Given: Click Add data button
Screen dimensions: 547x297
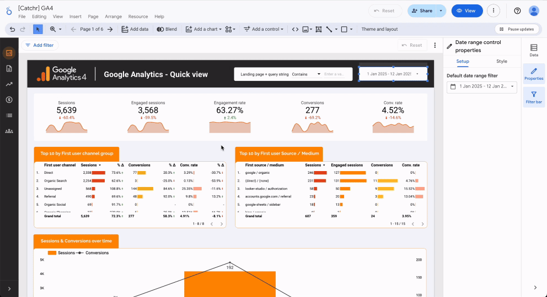Looking at the screenshot, I should (x=135, y=29).
